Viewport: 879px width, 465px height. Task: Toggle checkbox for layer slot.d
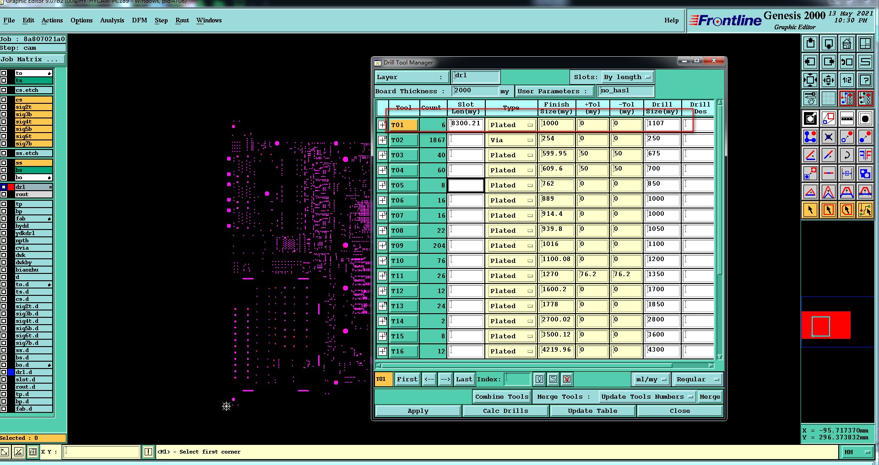4,379
